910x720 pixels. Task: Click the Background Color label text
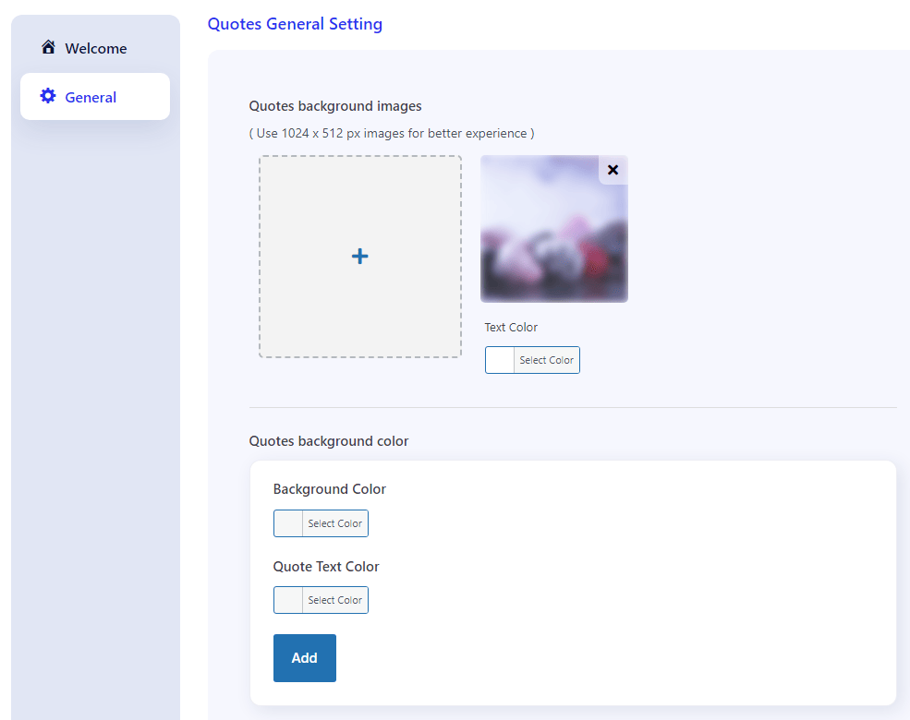[329, 489]
